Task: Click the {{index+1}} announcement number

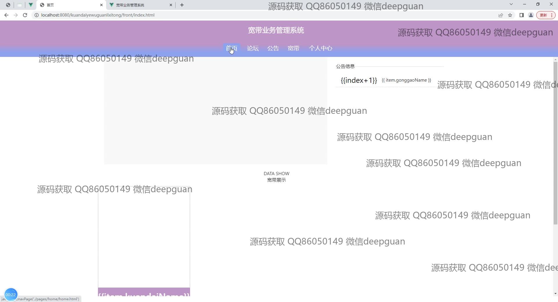Action: 359,80
